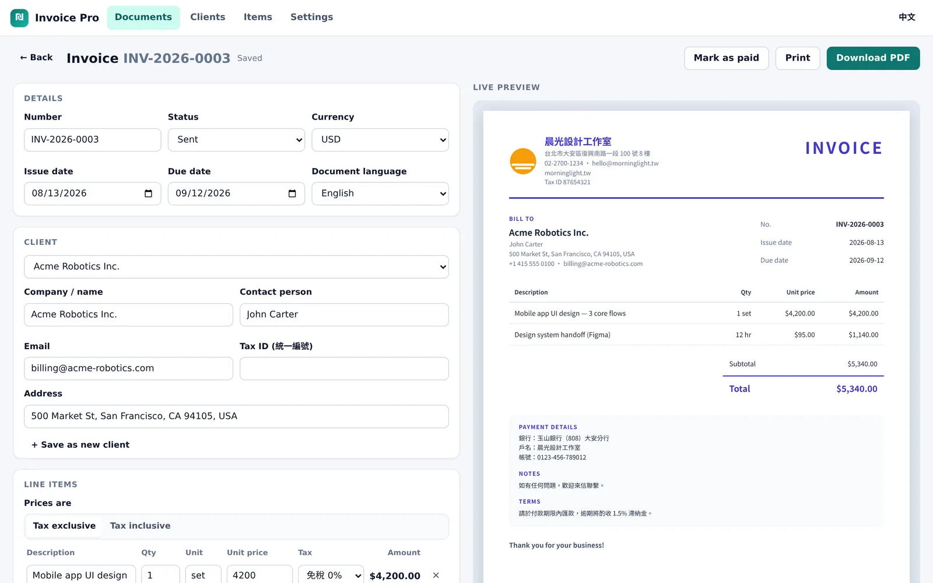This screenshot has width=933, height=583.
Task: Open the client selector showing Acme Robotics Inc.
Action: click(x=236, y=267)
